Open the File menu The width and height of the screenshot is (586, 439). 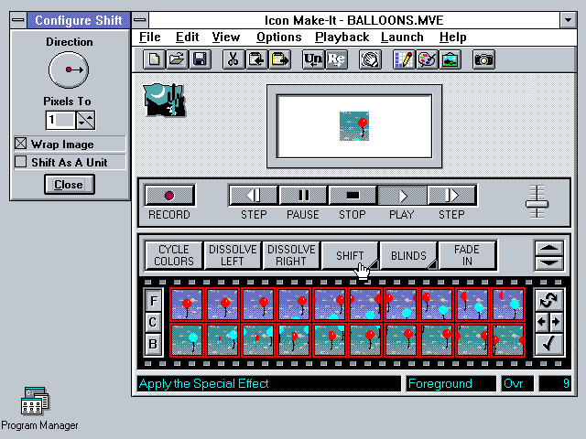pos(150,37)
